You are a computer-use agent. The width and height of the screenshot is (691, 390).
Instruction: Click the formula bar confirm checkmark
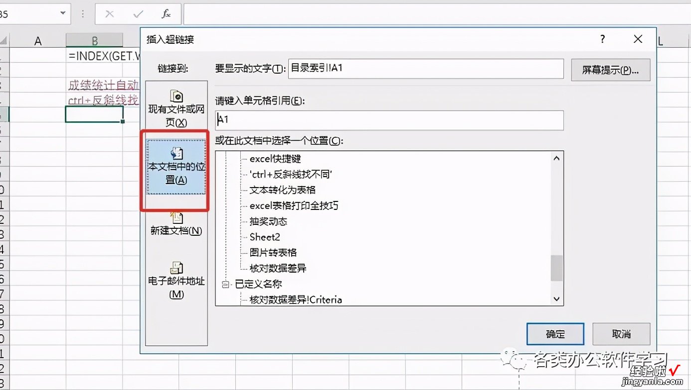point(138,14)
